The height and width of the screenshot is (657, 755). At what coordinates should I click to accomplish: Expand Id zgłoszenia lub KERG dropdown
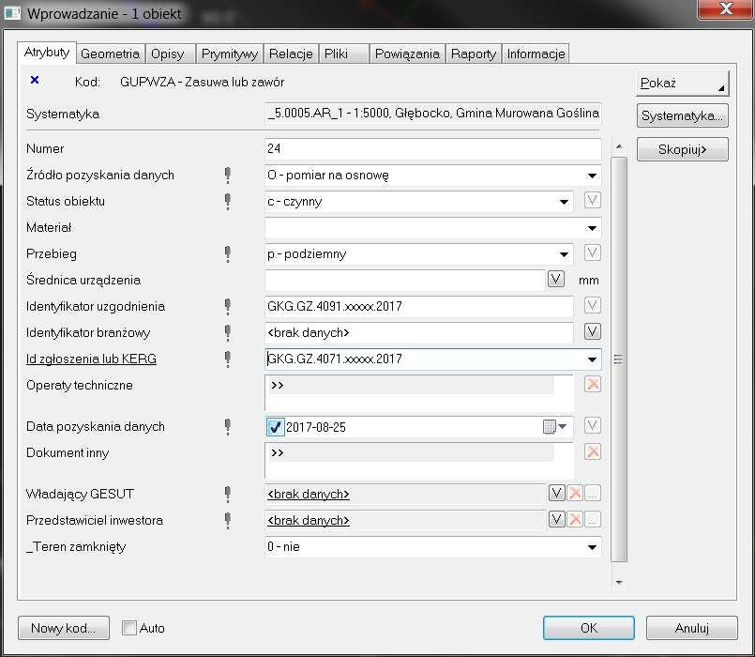click(x=592, y=359)
